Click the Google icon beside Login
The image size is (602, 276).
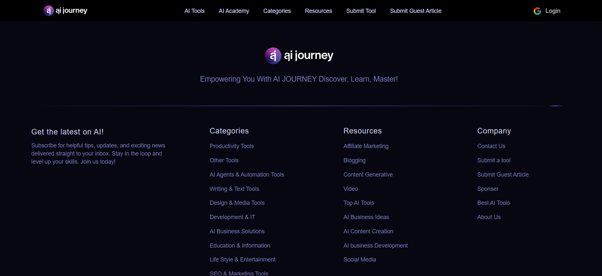tap(537, 11)
